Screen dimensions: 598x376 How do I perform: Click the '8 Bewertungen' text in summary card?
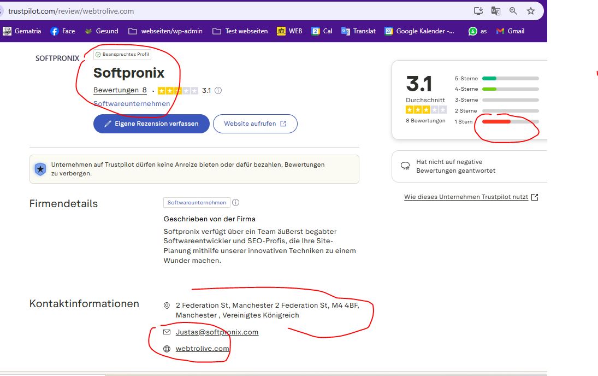pos(425,121)
